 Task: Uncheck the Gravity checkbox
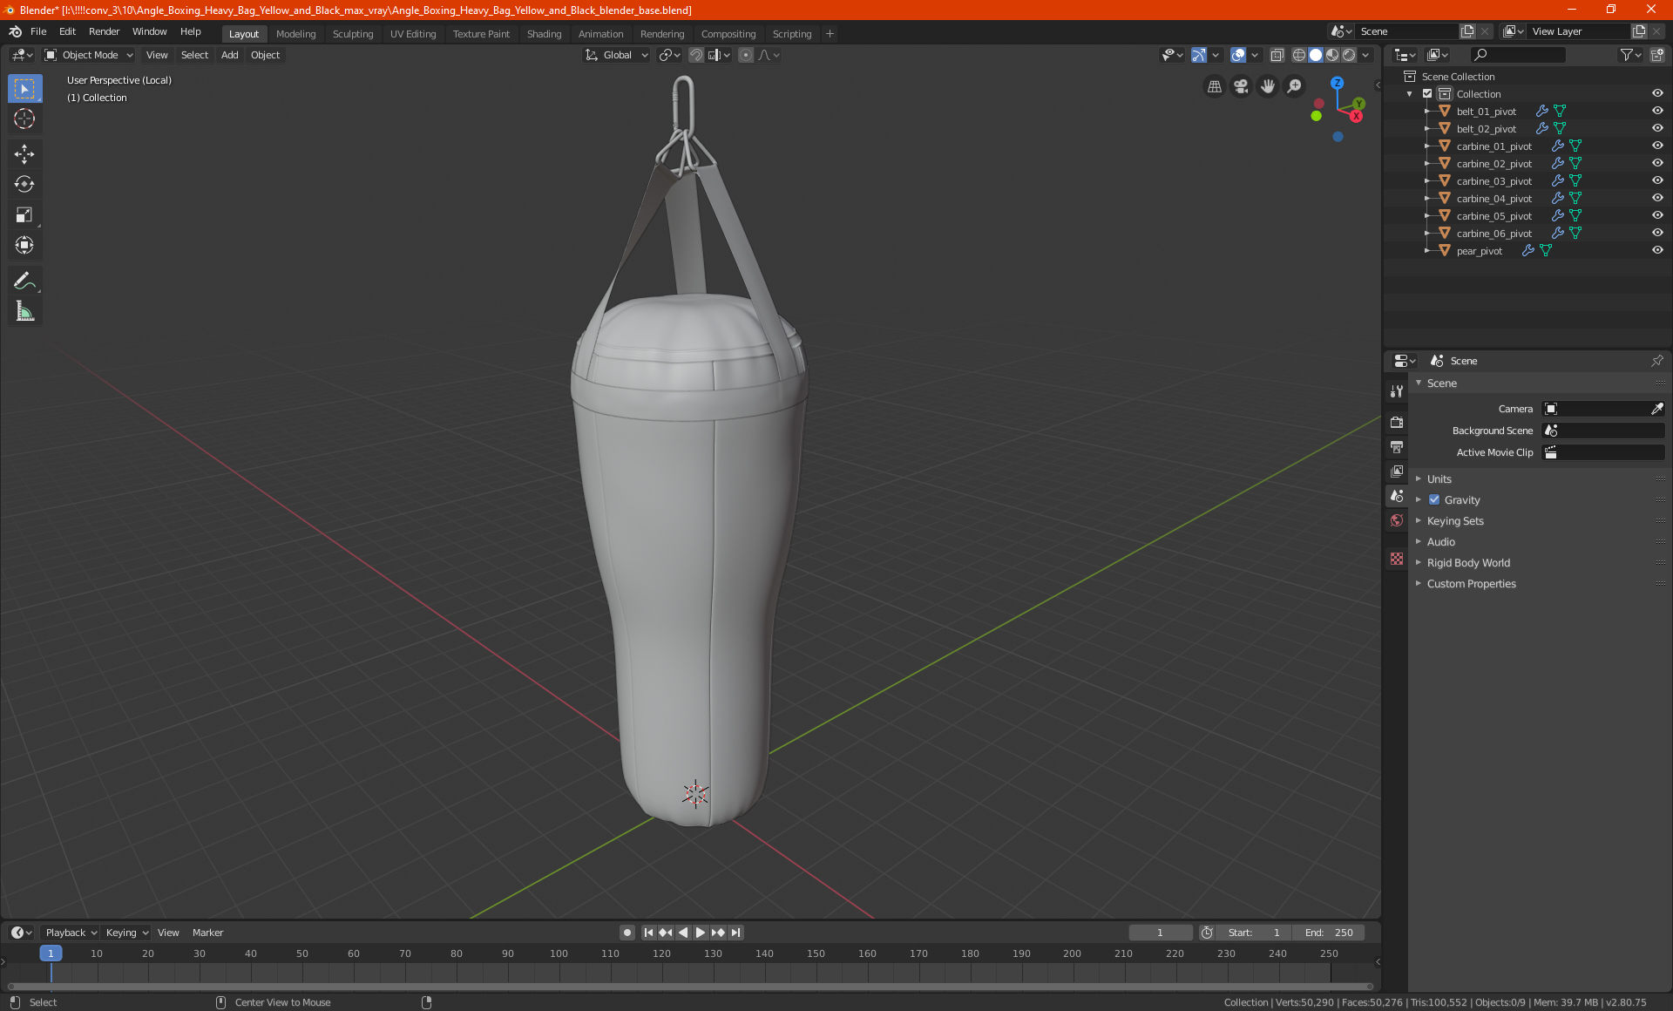coord(1434,500)
